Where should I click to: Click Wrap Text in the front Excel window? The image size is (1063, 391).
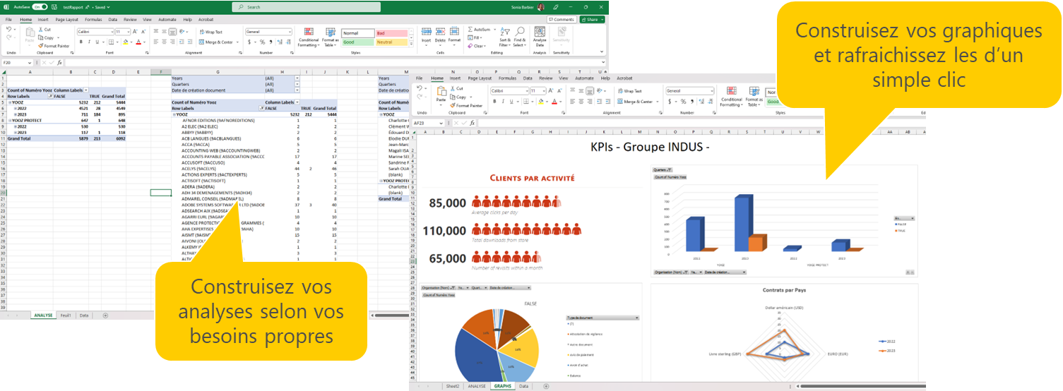(629, 91)
